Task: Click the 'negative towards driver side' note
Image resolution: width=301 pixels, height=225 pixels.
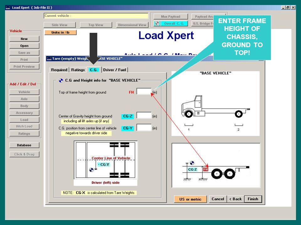Action: pos(87,133)
